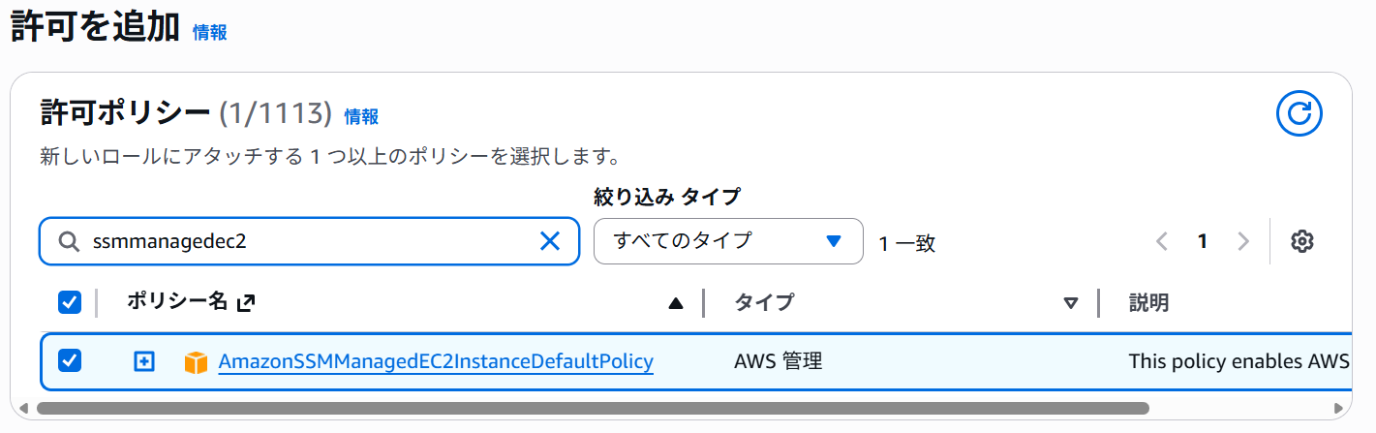Click the search magnifier icon
The width and height of the screenshot is (1376, 433).
pyautogui.click(x=69, y=241)
